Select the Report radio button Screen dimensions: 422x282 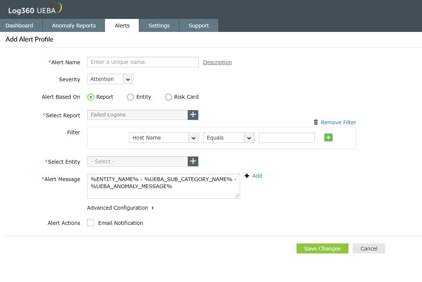pos(91,97)
